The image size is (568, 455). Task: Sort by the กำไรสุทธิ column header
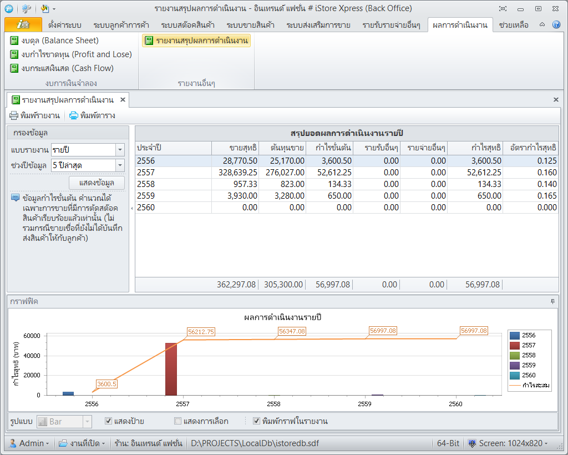[x=475, y=148]
